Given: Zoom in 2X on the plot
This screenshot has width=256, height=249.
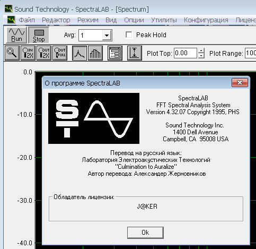Looking at the screenshot, I should [28, 53].
